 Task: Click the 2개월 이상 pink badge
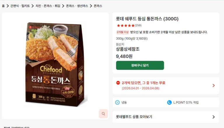[x=123, y=32]
